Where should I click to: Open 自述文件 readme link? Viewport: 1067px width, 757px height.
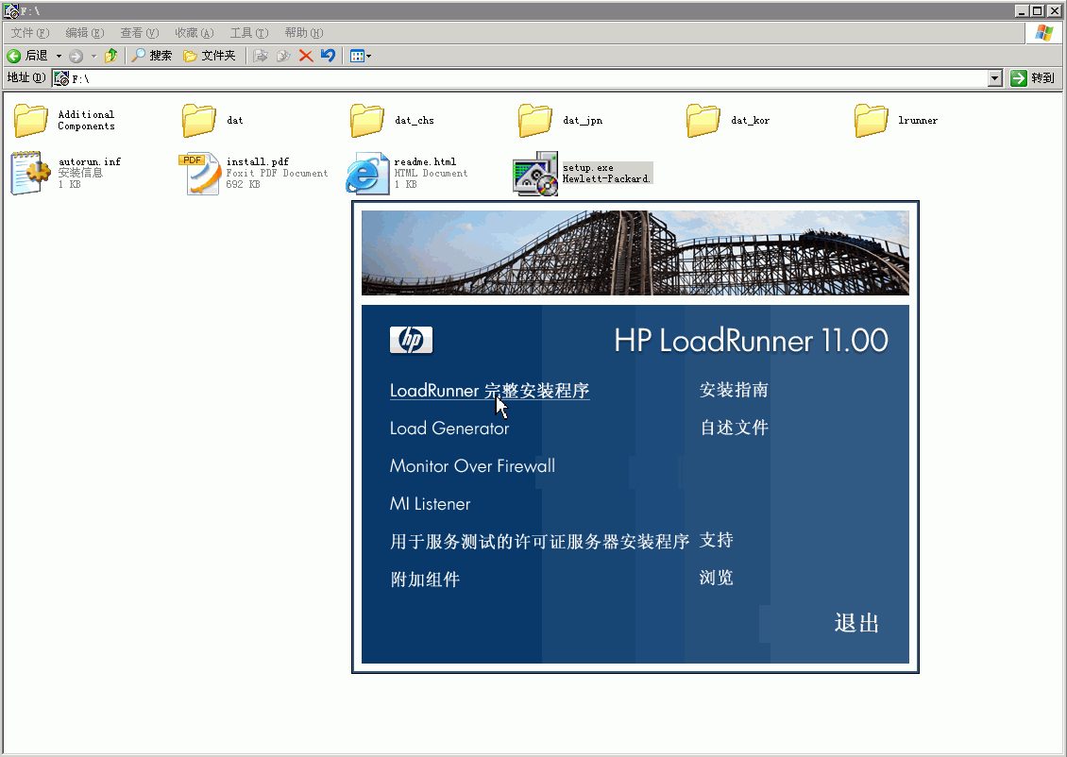coord(735,428)
